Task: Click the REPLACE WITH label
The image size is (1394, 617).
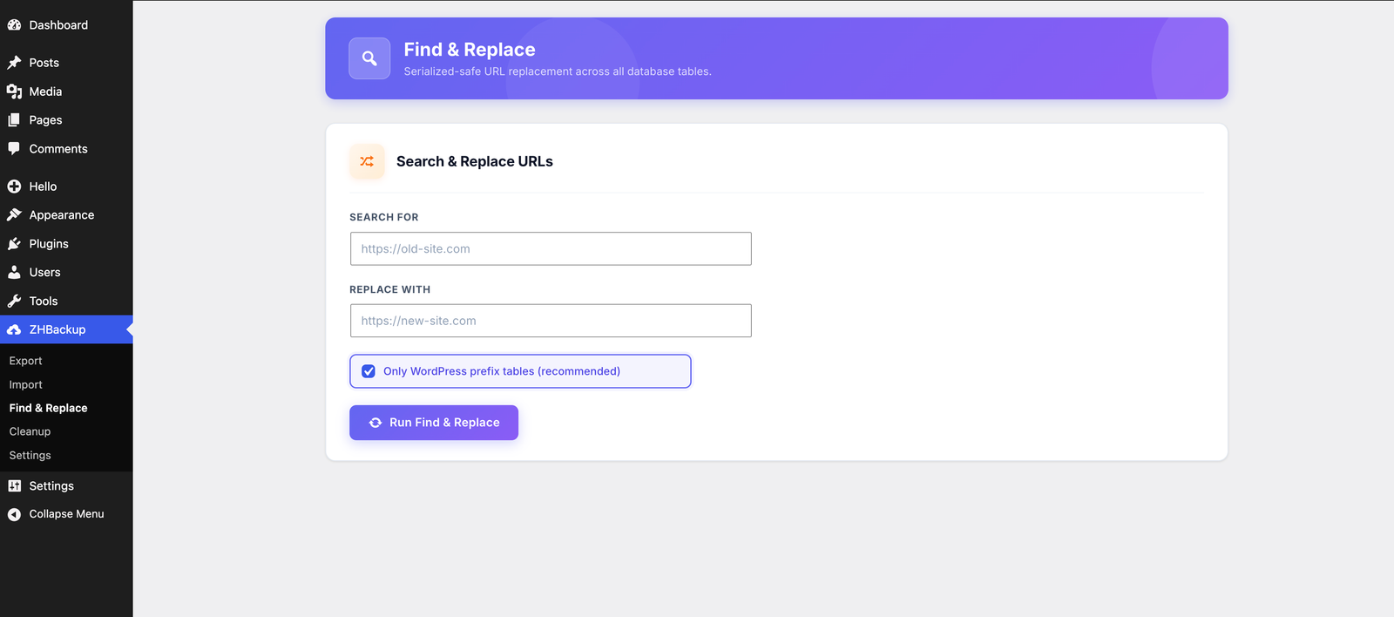Action: [390, 289]
